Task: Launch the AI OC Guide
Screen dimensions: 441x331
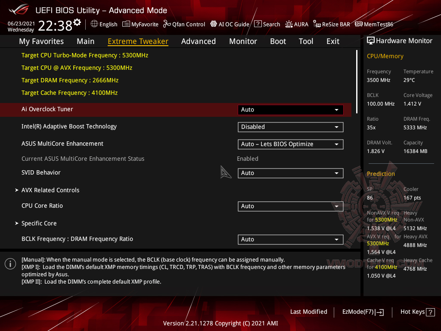Action: coord(230,24)
